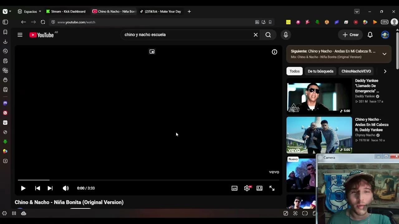Open the Wikipedia web panel

pyautogui.click(x=5, y=123)
